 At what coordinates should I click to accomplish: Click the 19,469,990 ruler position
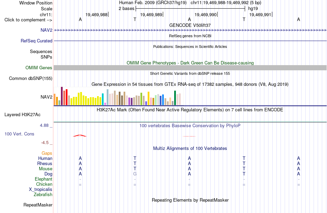[205, 14]
